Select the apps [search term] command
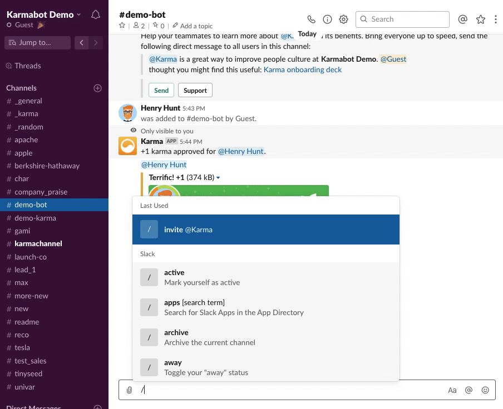 pos(266,307)
